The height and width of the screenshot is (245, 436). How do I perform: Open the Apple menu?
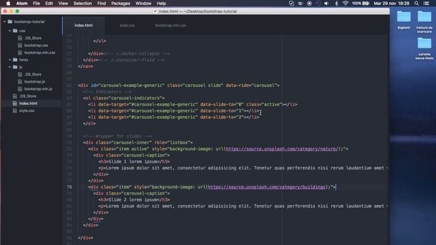(8, 3)
